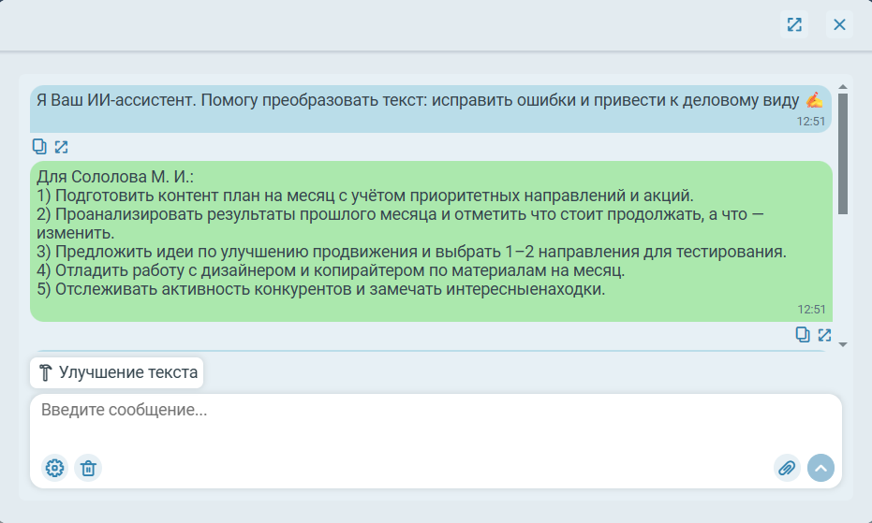Clear chat with the trash icon
The image size is (872, 523).
click(88, 468)
